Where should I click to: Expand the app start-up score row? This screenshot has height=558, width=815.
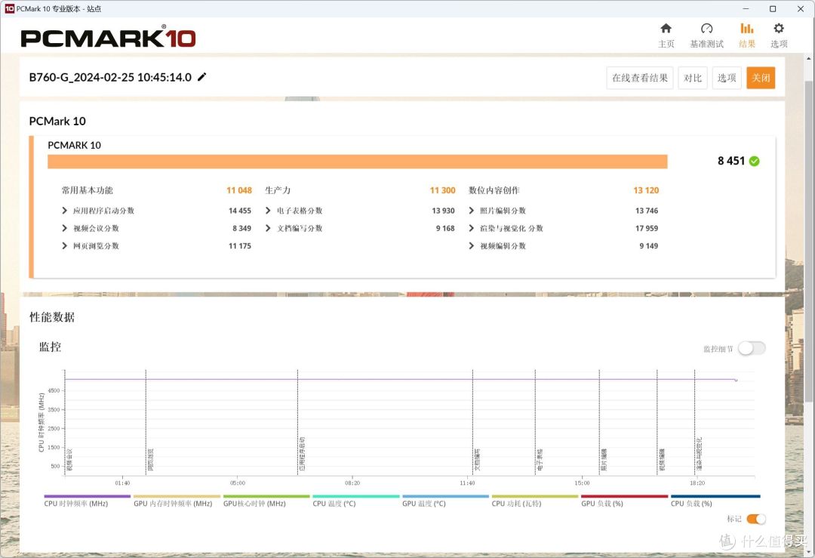(65, 211)
